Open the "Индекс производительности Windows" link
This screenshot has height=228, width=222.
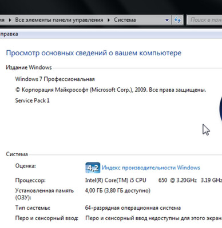pos(151,168)
